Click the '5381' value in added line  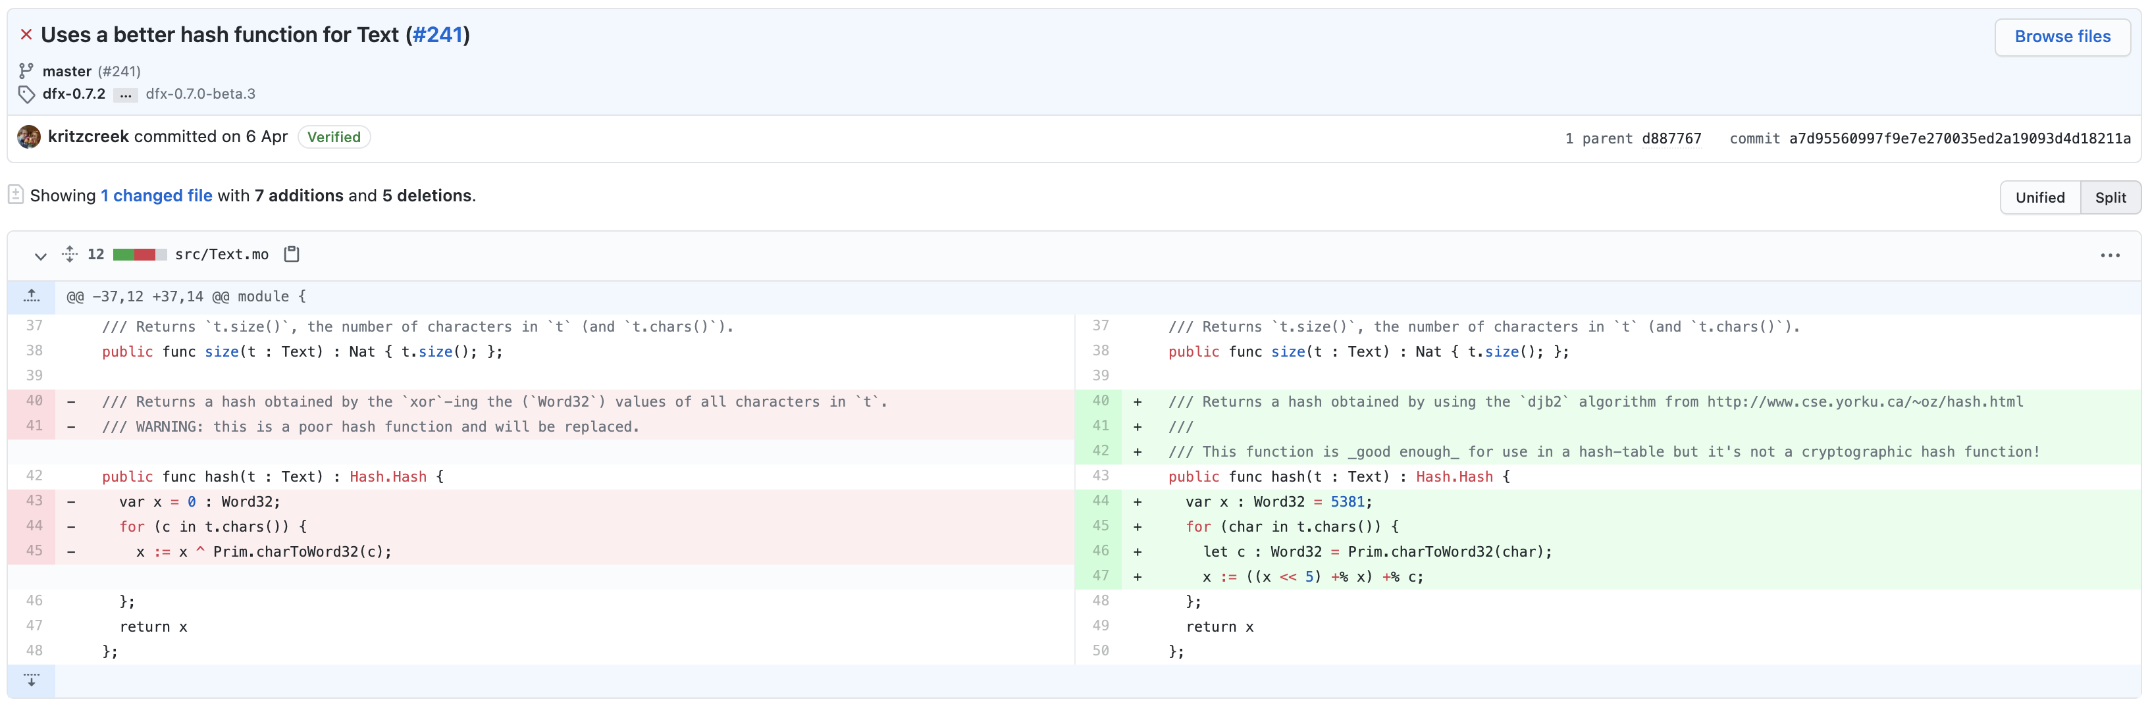coord(1347,501)
